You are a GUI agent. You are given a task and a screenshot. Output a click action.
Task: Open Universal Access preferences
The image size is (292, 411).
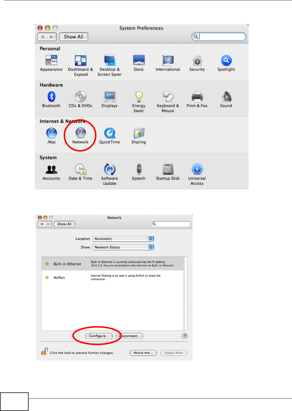click(x=197, y=174)
